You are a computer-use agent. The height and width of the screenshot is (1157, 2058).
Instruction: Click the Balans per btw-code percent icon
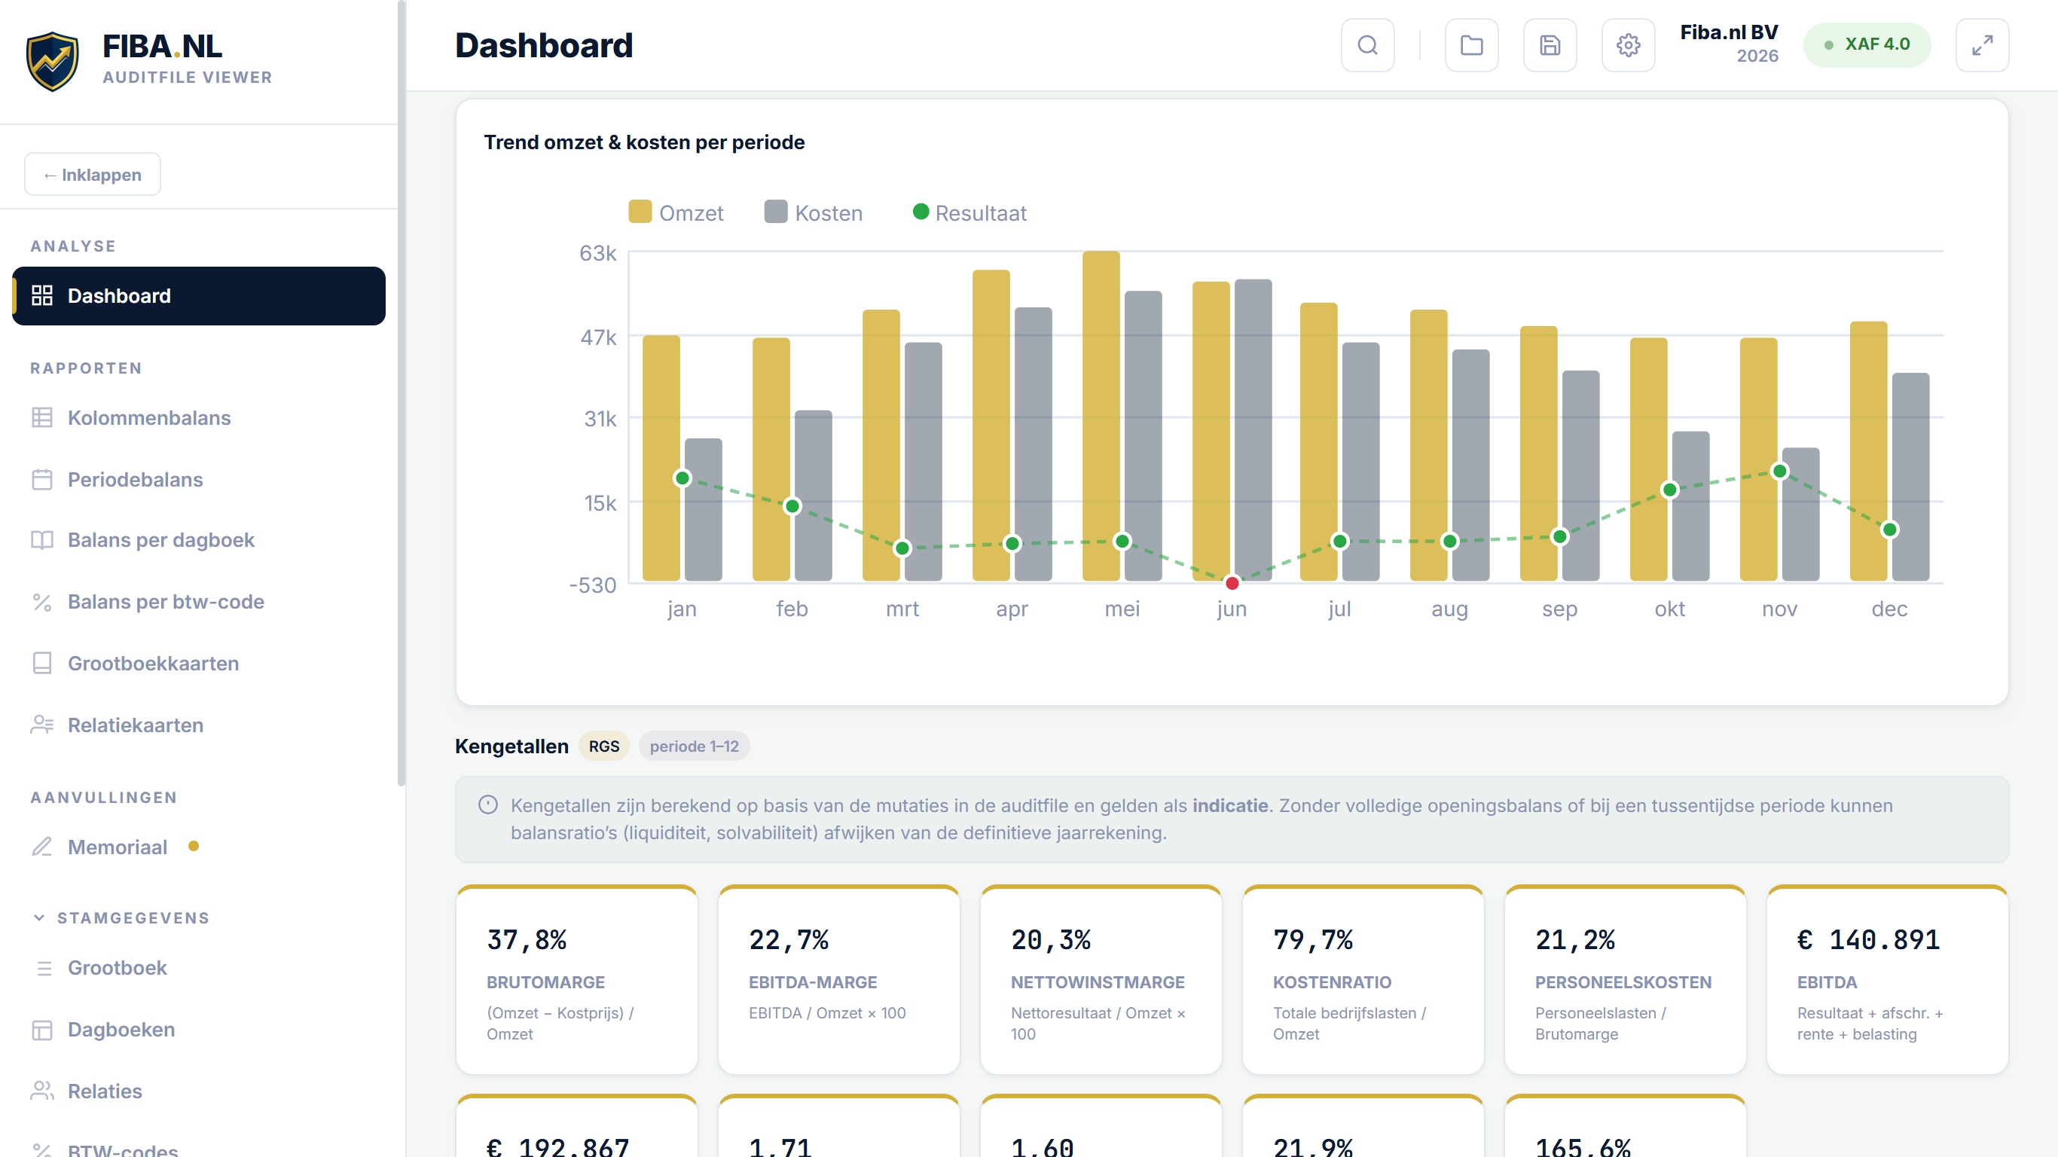(x=42, y=602)
